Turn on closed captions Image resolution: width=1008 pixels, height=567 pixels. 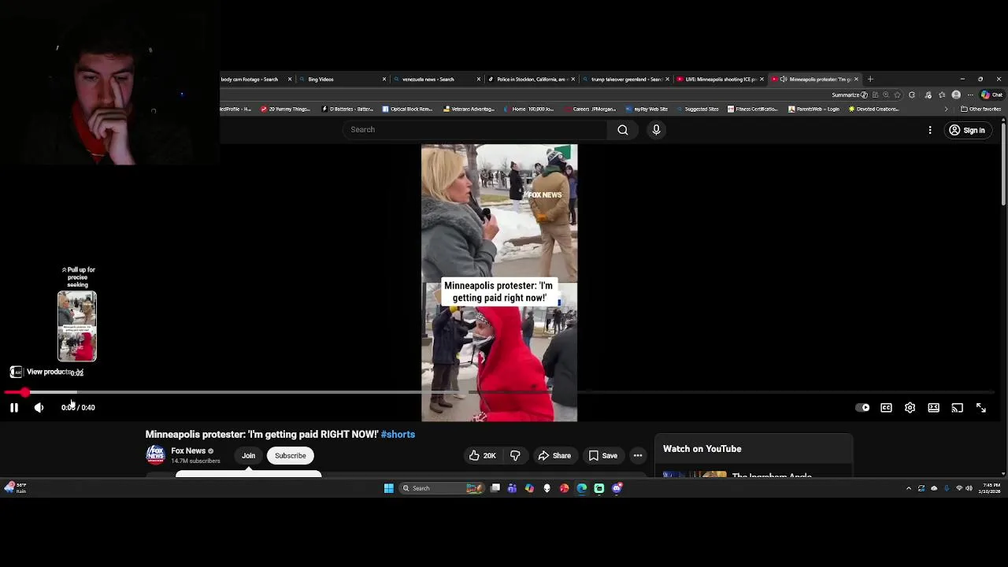coord(886,407)
